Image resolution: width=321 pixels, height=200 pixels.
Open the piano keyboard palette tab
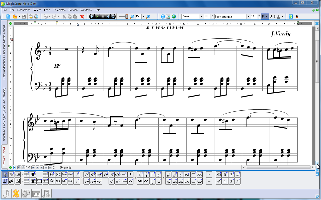36,193
